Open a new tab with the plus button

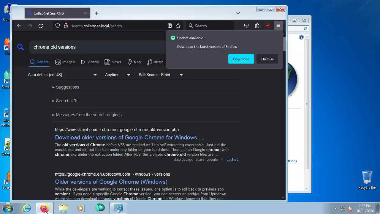click(96, 13)
